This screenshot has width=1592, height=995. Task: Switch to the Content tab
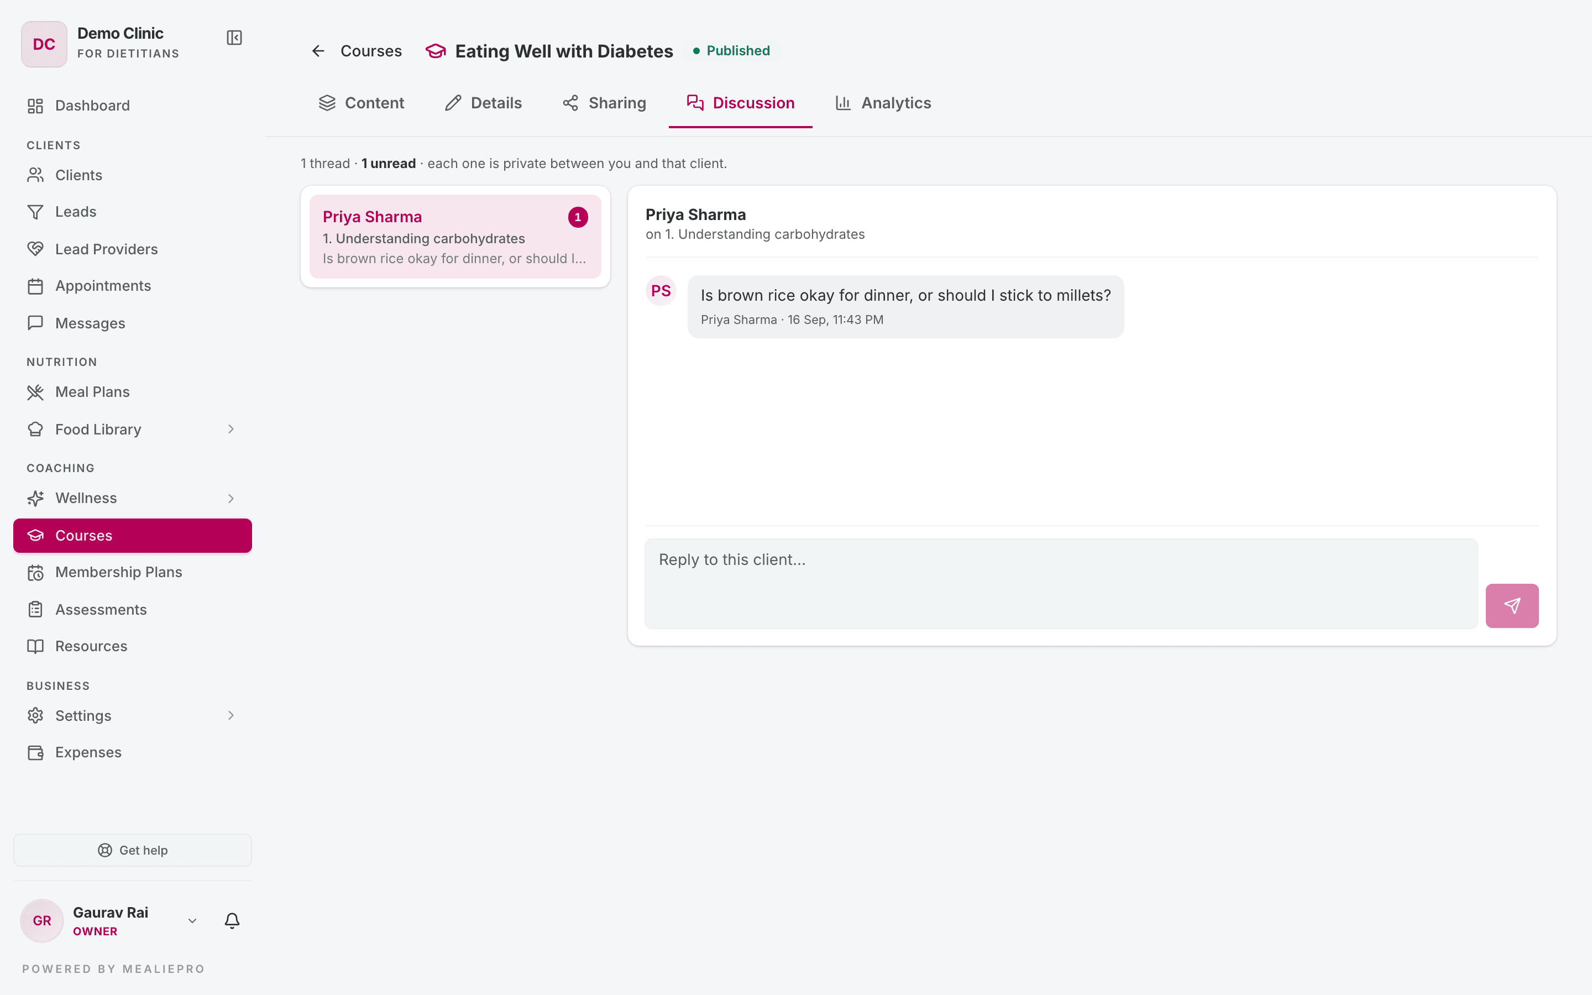[361, 103]
